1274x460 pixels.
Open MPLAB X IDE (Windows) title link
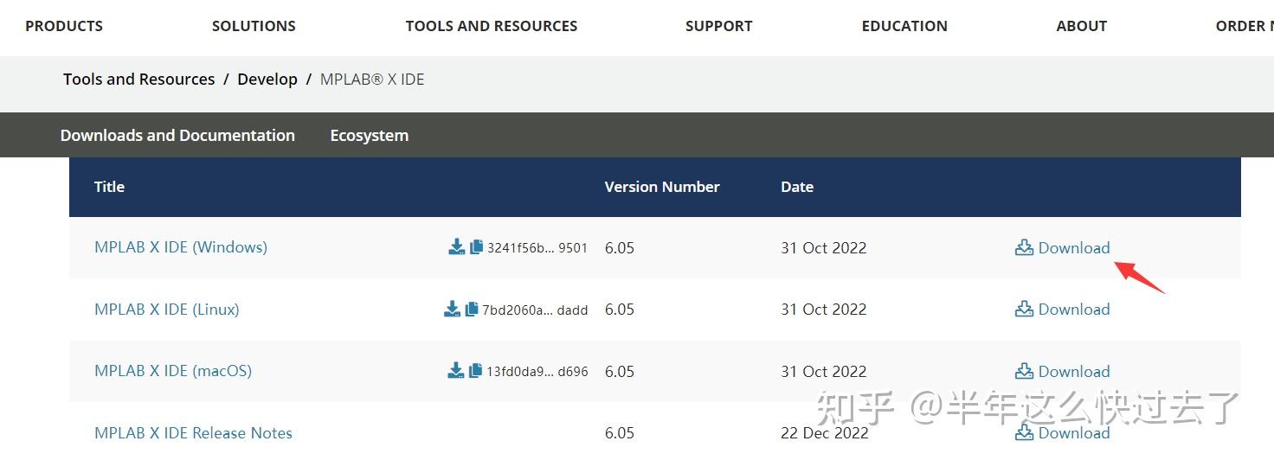(181, 247)
